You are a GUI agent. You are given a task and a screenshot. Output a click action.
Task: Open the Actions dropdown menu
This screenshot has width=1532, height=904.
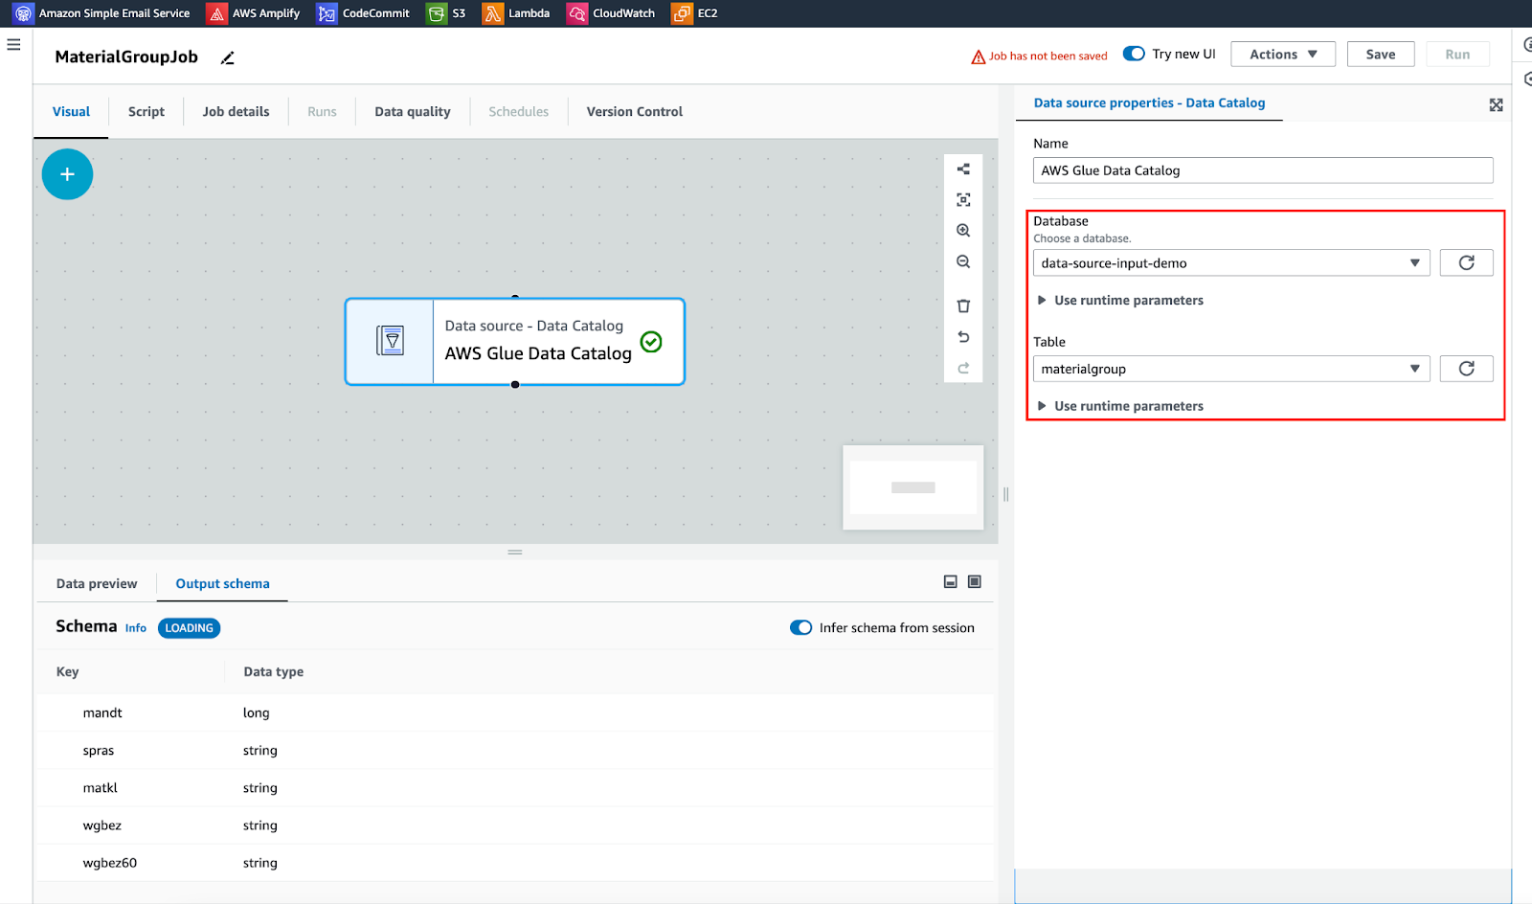[x=1283, y=55]
